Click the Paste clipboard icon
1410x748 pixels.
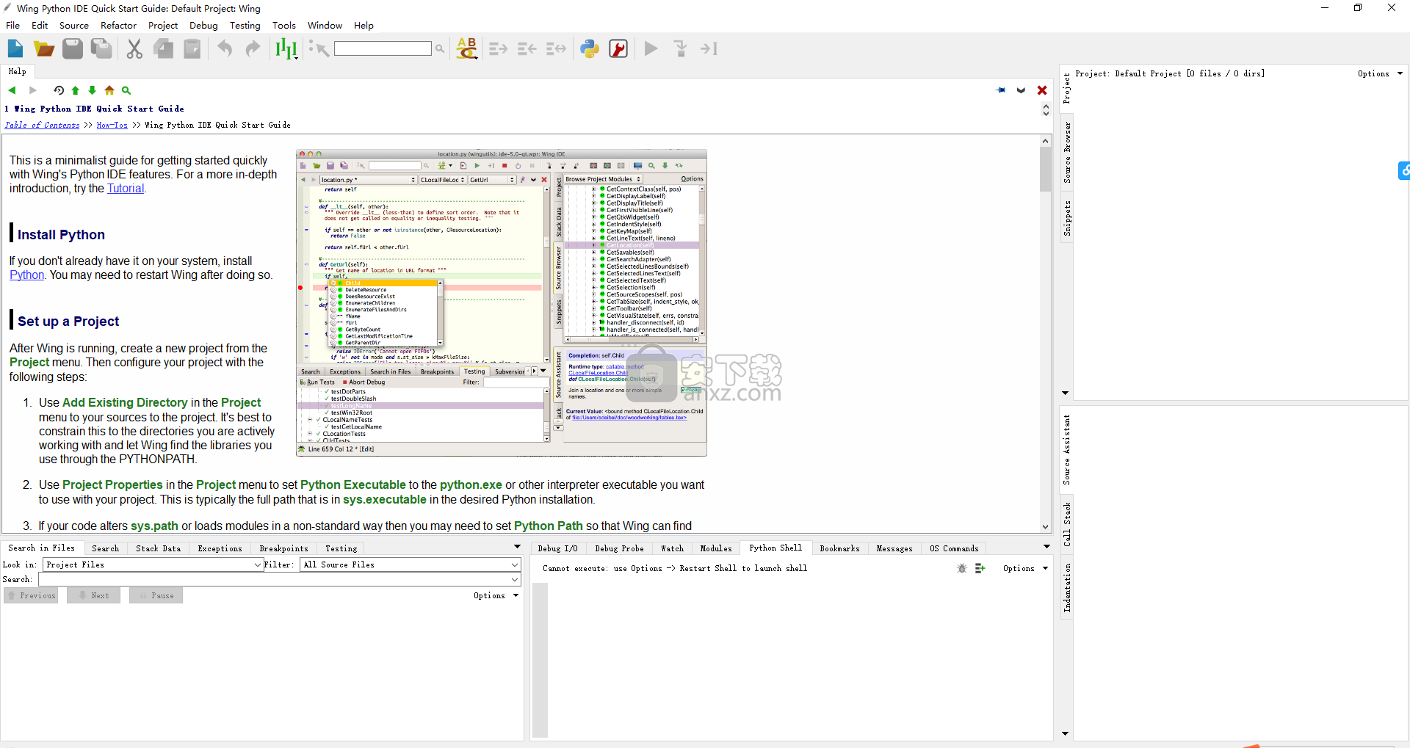click(192, 48)
